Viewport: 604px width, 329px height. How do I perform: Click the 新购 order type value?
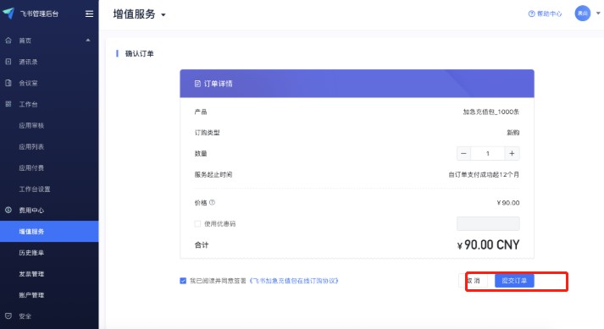[513, 133]
